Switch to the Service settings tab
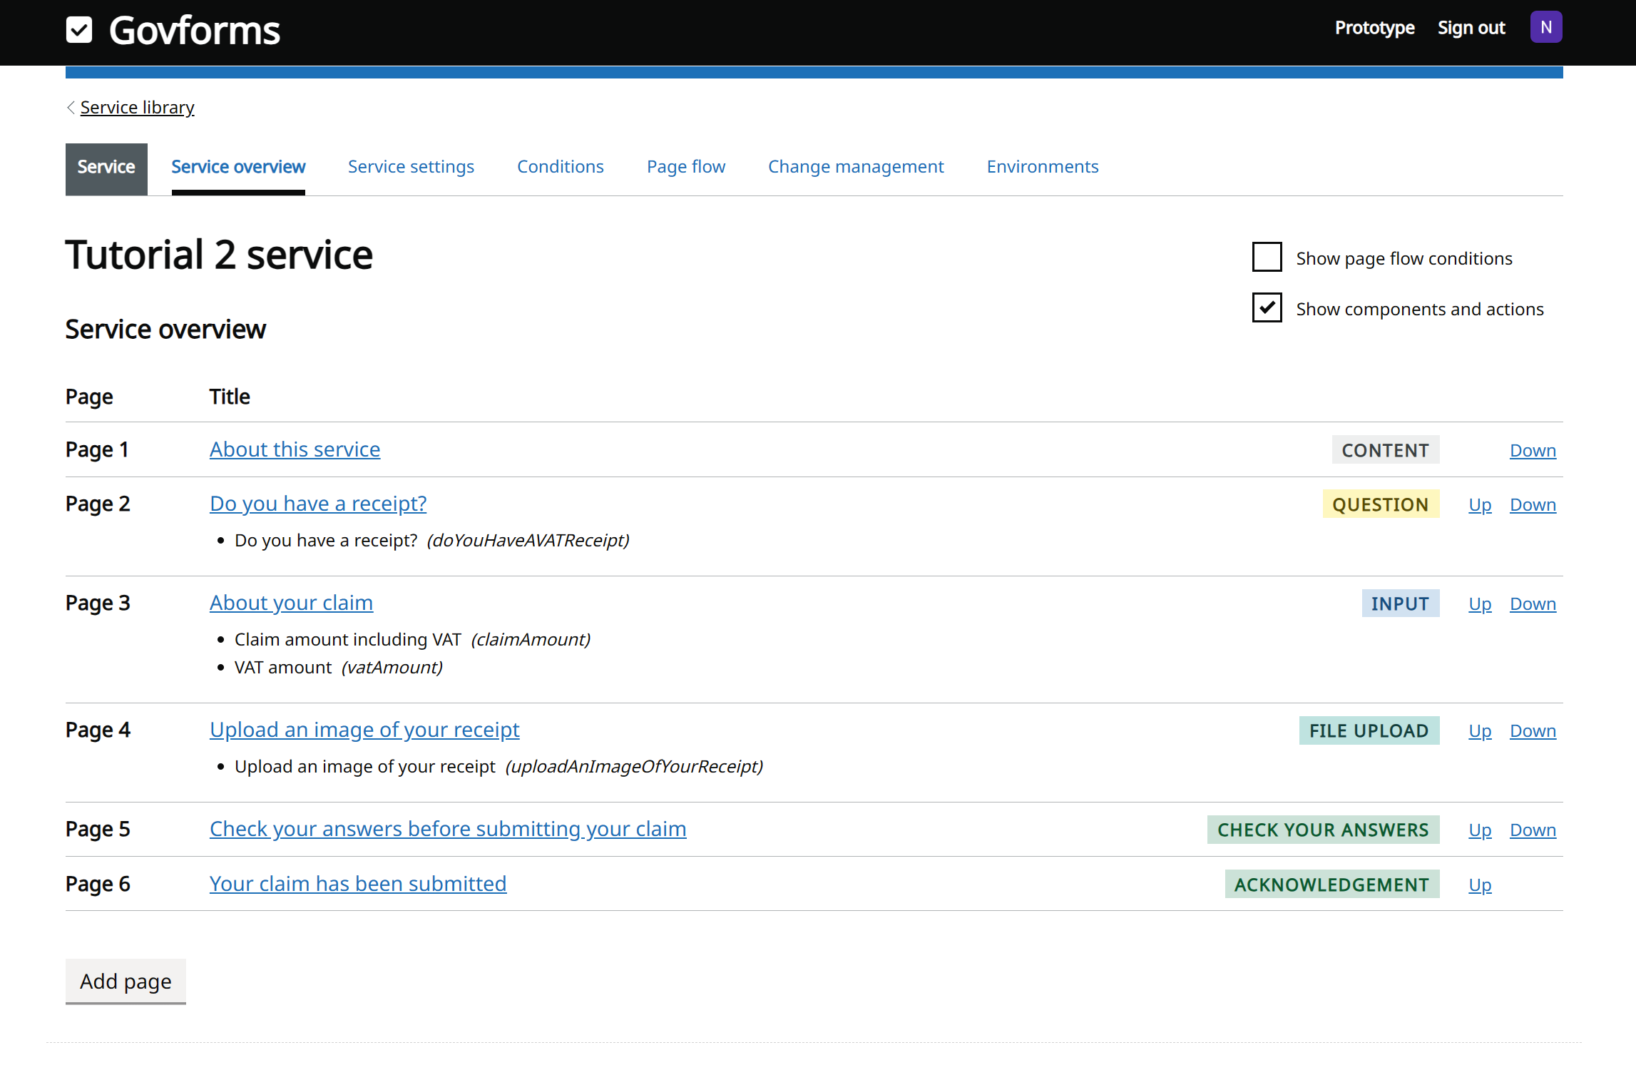The image size is (1636, 1075). [411, 167]
